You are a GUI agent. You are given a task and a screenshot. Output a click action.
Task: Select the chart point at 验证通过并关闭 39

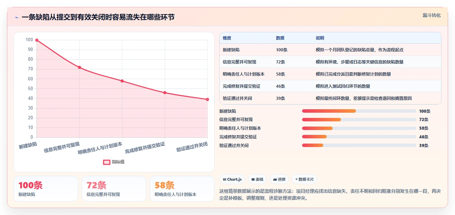[x=208, y=100]
